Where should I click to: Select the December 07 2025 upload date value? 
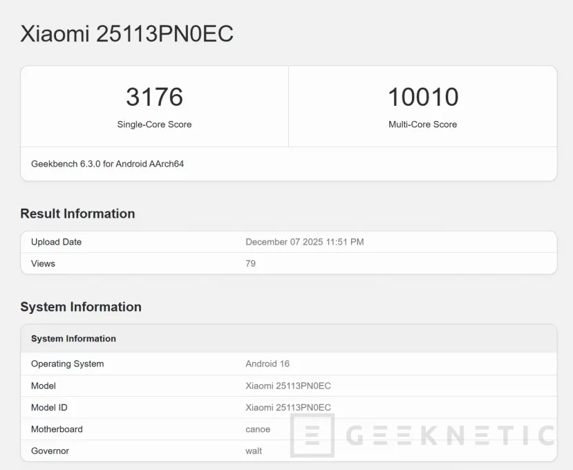(x=304, y=242)
